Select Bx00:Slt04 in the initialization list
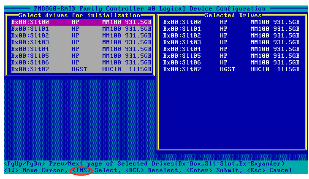The height and width of the screenshot is (179, 309). click(x=81, y=49)
